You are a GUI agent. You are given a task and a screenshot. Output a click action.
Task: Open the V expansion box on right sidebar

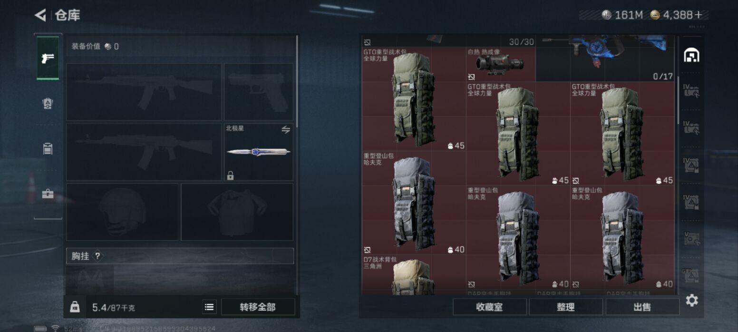(x=691, y=238)
